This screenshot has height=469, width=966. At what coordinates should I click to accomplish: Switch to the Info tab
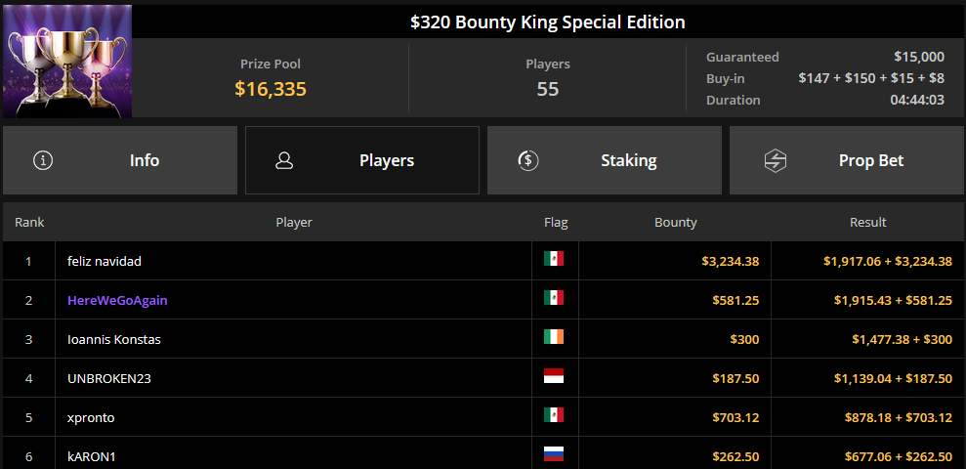pos(120,161)
